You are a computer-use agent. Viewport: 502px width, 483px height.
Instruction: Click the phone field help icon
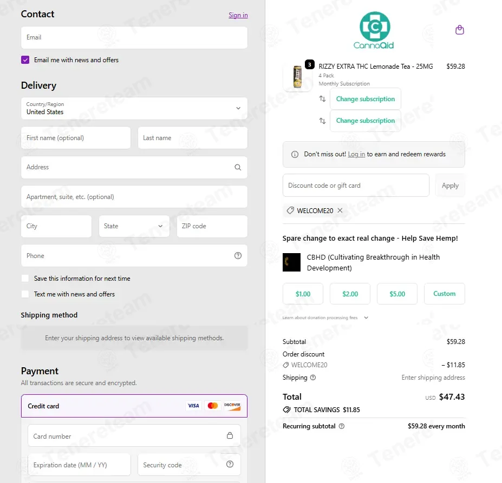238,256
